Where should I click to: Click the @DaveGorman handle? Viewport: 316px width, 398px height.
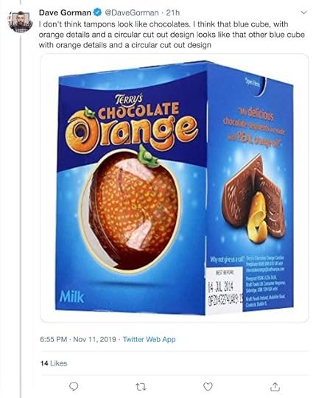pos(132,13)
